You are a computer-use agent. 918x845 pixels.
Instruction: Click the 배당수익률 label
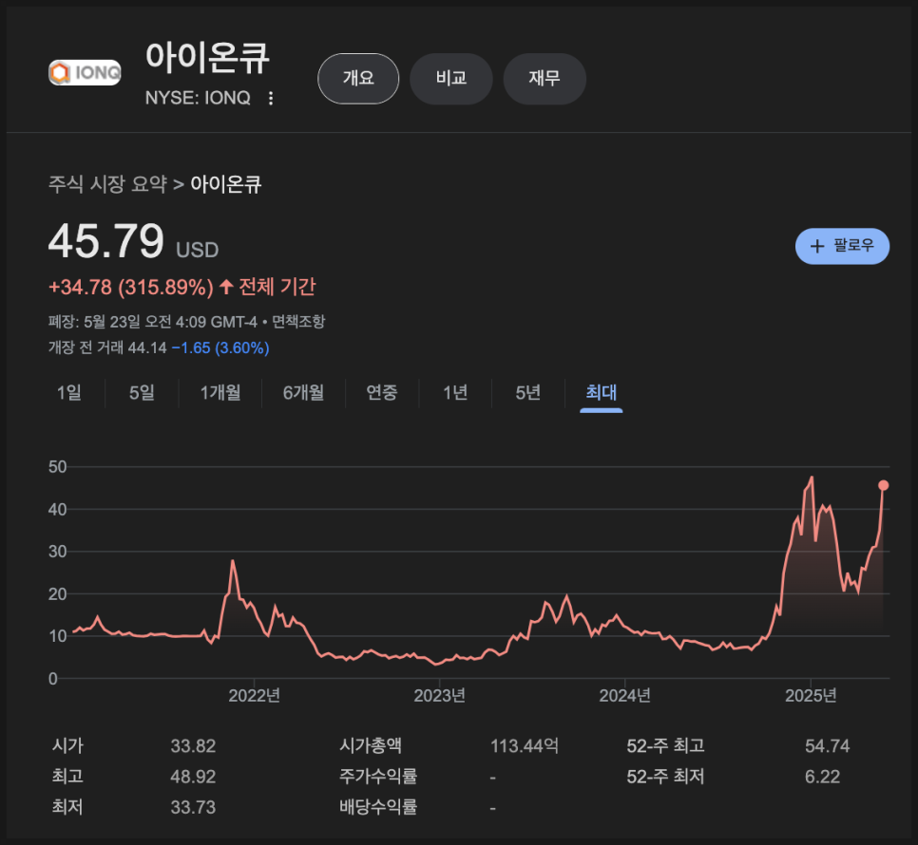378,808
